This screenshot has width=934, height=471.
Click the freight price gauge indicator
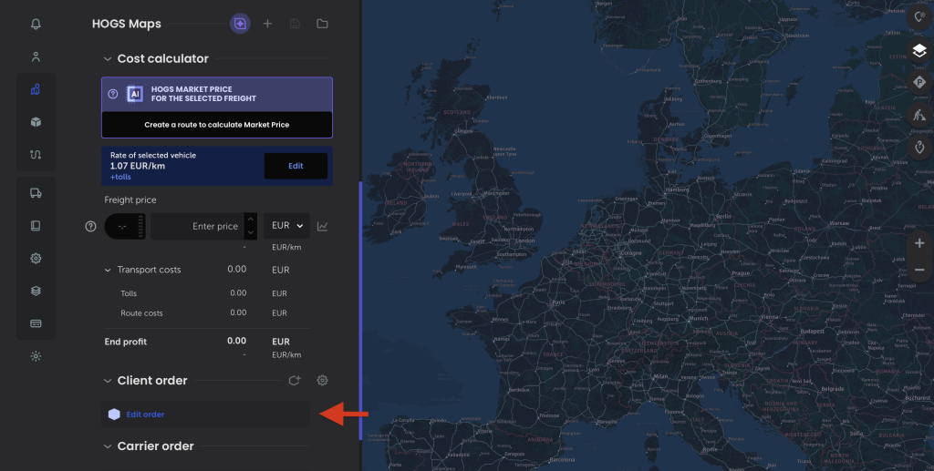coord(125,226)
